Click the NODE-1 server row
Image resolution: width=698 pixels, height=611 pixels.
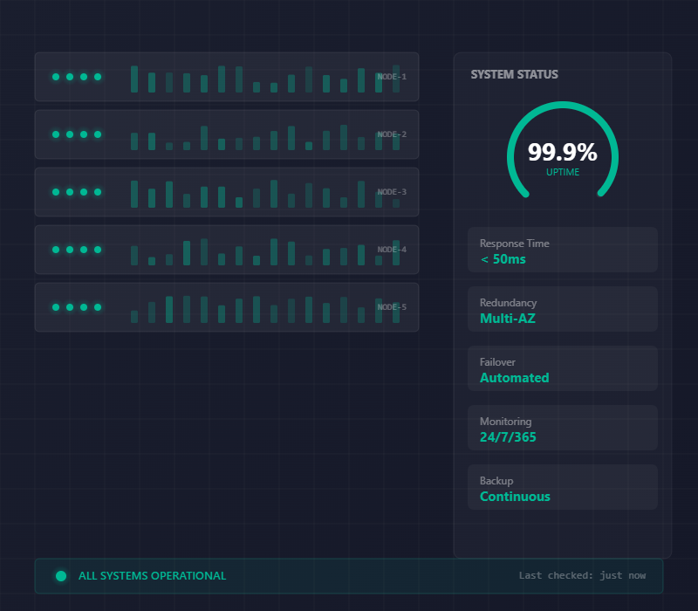[x=227, y=77]
